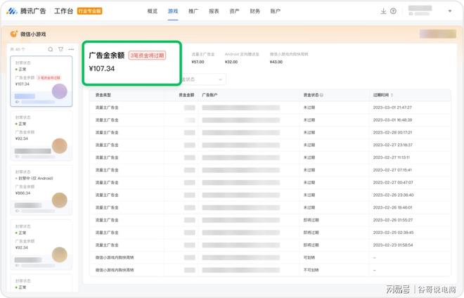The height and width of the screenshot is (298, 464).
Task: Click the purple avatar on first account card
Action: click(60, 91)
